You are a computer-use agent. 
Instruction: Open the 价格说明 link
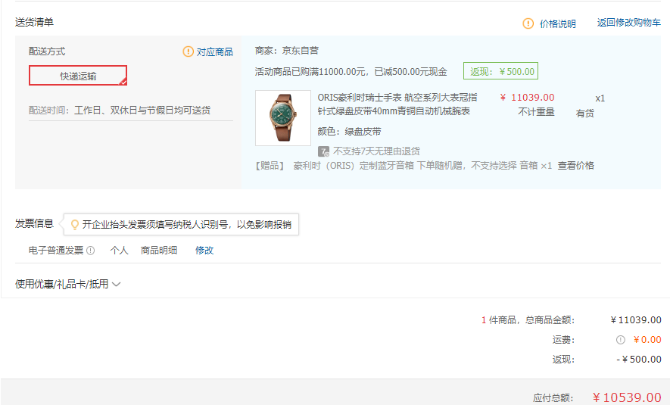click(x=558, y=23)
